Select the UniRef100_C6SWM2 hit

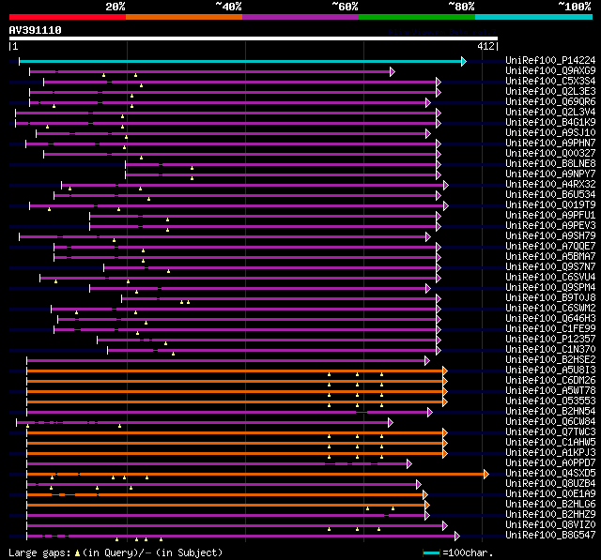550,309
